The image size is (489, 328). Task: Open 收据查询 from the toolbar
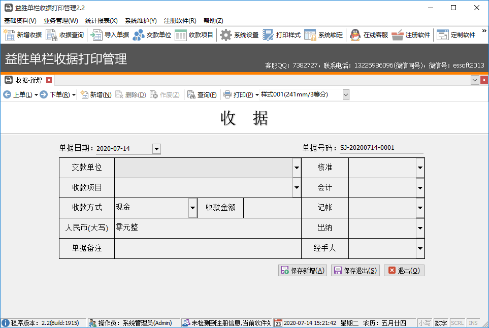coord(65,35)
